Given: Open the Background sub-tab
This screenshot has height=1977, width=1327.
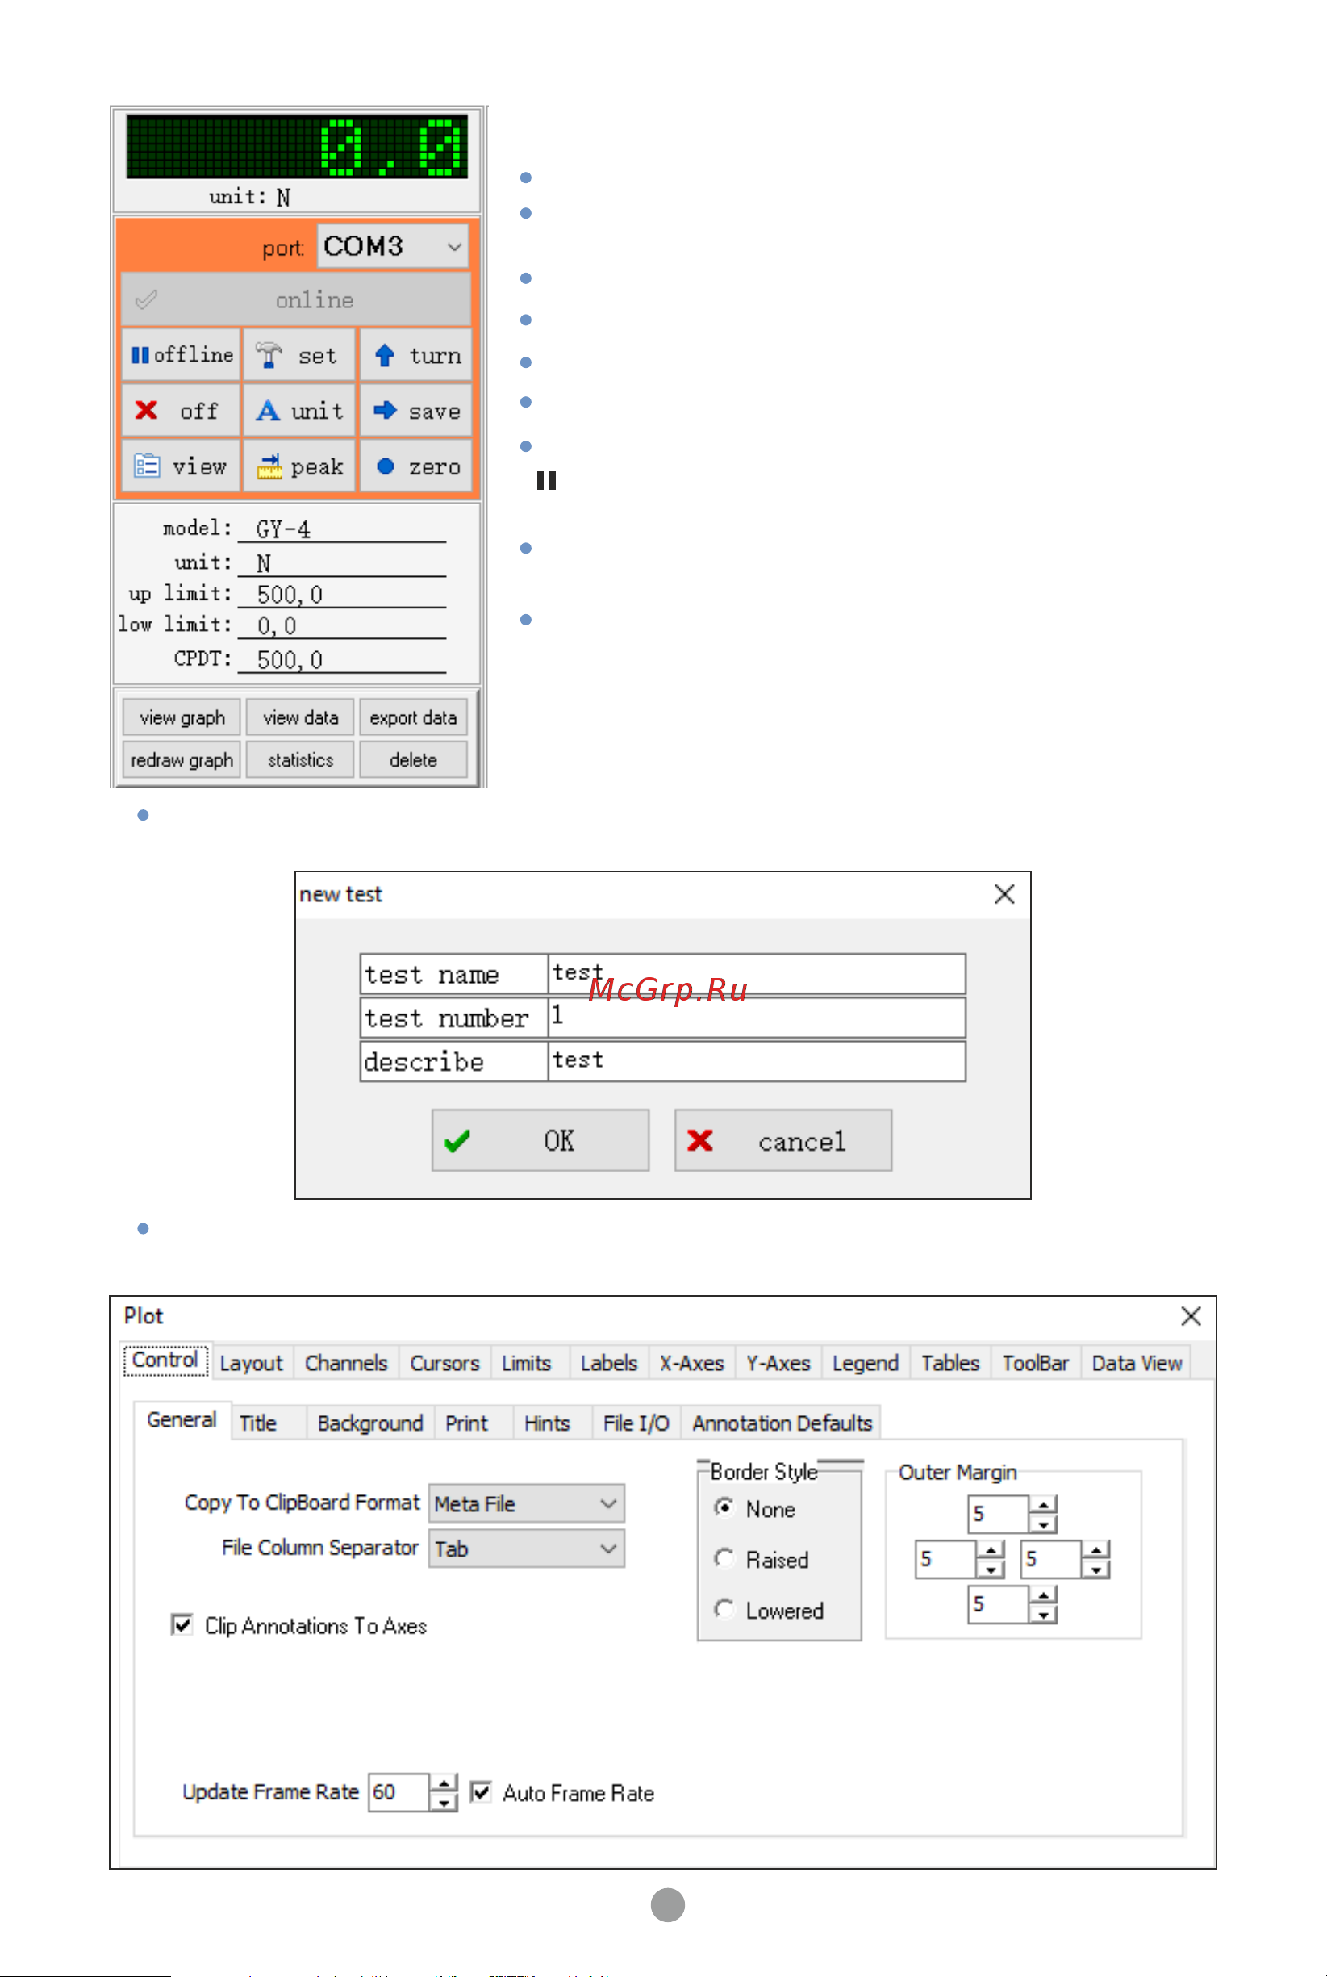Looking at the screenshot, I should (369, 1423).
